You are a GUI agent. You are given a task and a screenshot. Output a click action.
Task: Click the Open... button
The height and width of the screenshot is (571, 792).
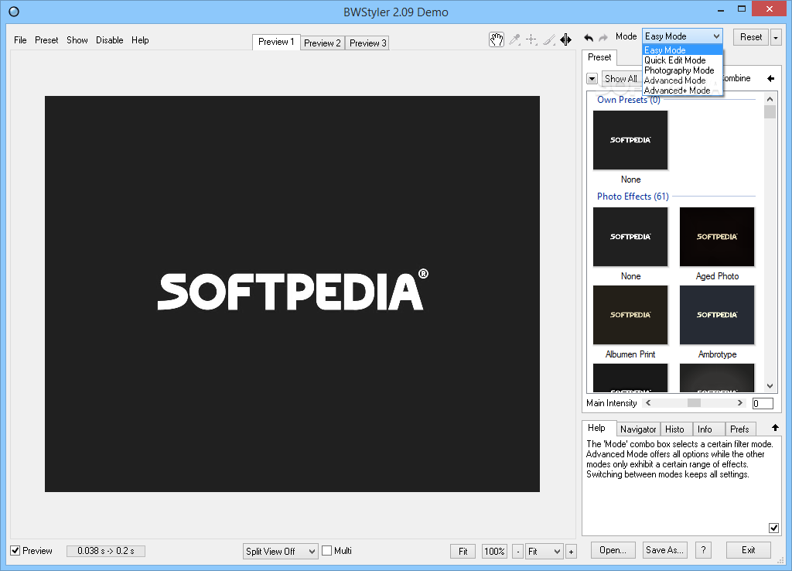pos(613,550)
